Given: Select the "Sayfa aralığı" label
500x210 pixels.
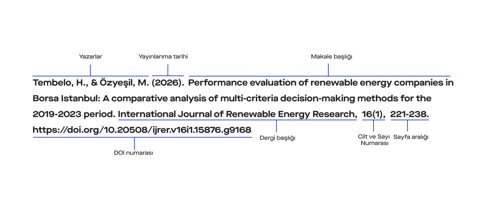Looking at the screenshot, I should click(x=411, y=137).
